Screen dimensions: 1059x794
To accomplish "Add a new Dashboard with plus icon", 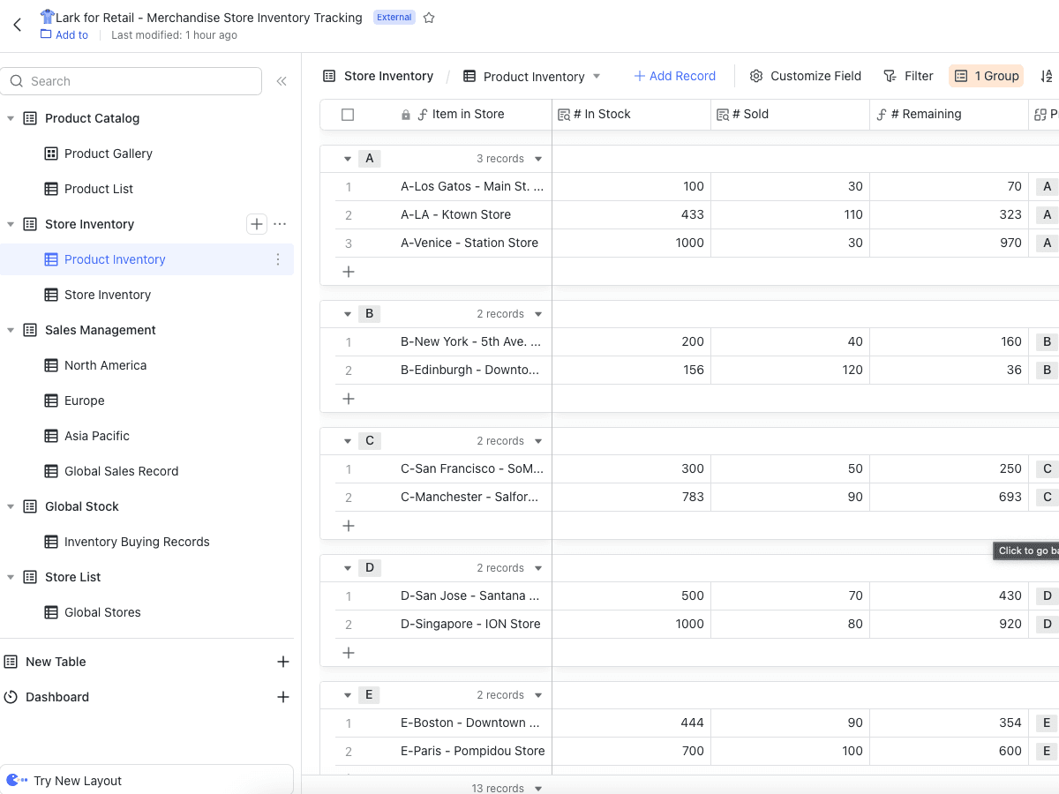I will tap(282, 697).
